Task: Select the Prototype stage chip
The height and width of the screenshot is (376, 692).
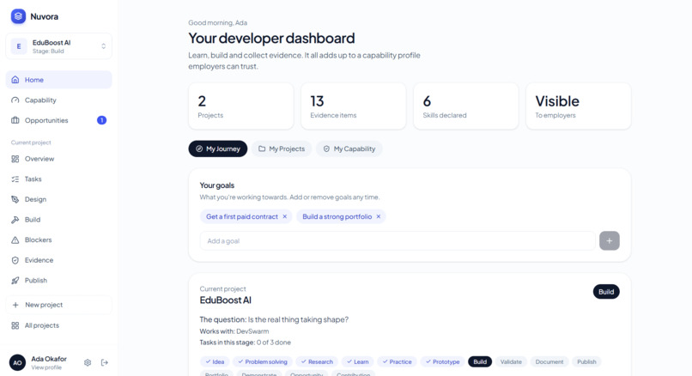Action: tap(443, 362)
